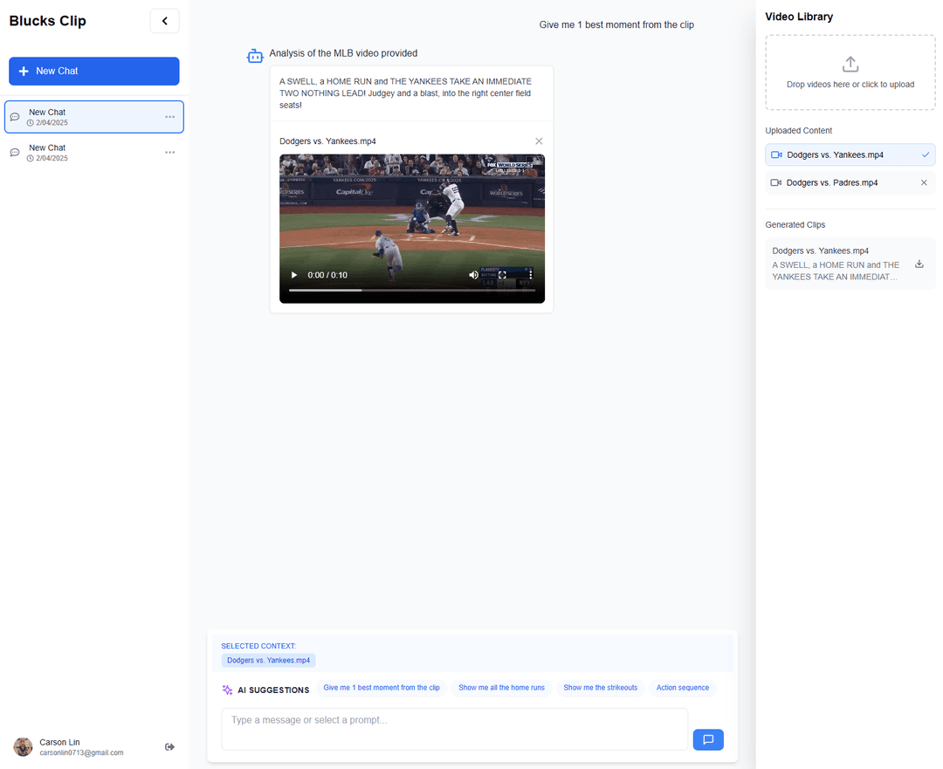Click the video progress bar
The height and width of the screenshot is (769, 943).
pyautogui.click(x=412, y=290)
